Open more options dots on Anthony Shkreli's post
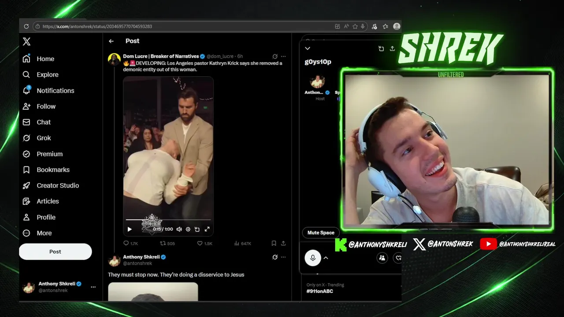The height and width of the screenshot is (317, 564). pos(283,257)
